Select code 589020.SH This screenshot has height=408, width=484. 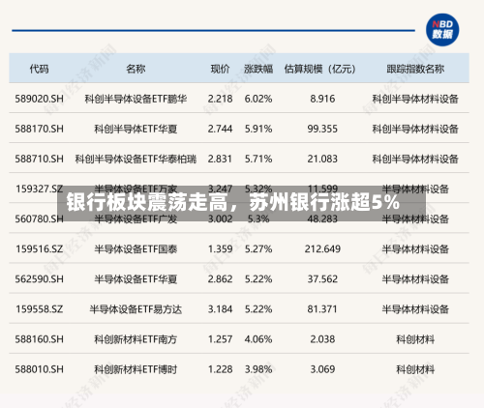(x=39, y=99)
